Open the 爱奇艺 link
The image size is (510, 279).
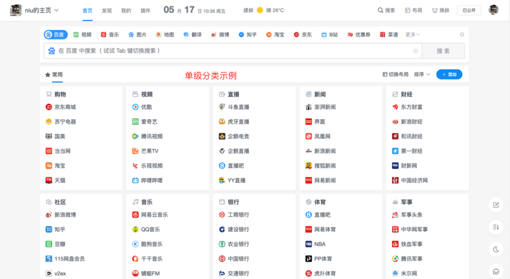click(145, 122)
